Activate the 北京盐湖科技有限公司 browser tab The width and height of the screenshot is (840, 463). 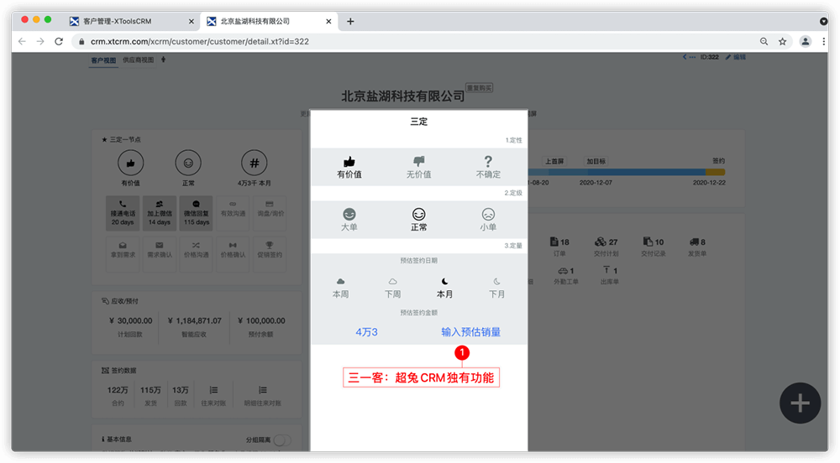tap(269, 21)
